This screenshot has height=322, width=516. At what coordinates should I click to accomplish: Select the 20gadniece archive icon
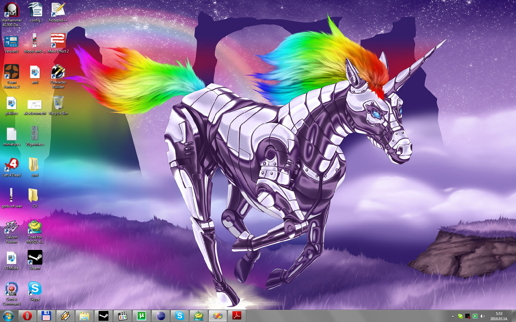click(x=35, y=136)
